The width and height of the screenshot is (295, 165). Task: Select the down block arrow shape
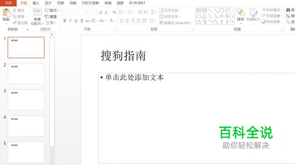[x=227, y=16]
